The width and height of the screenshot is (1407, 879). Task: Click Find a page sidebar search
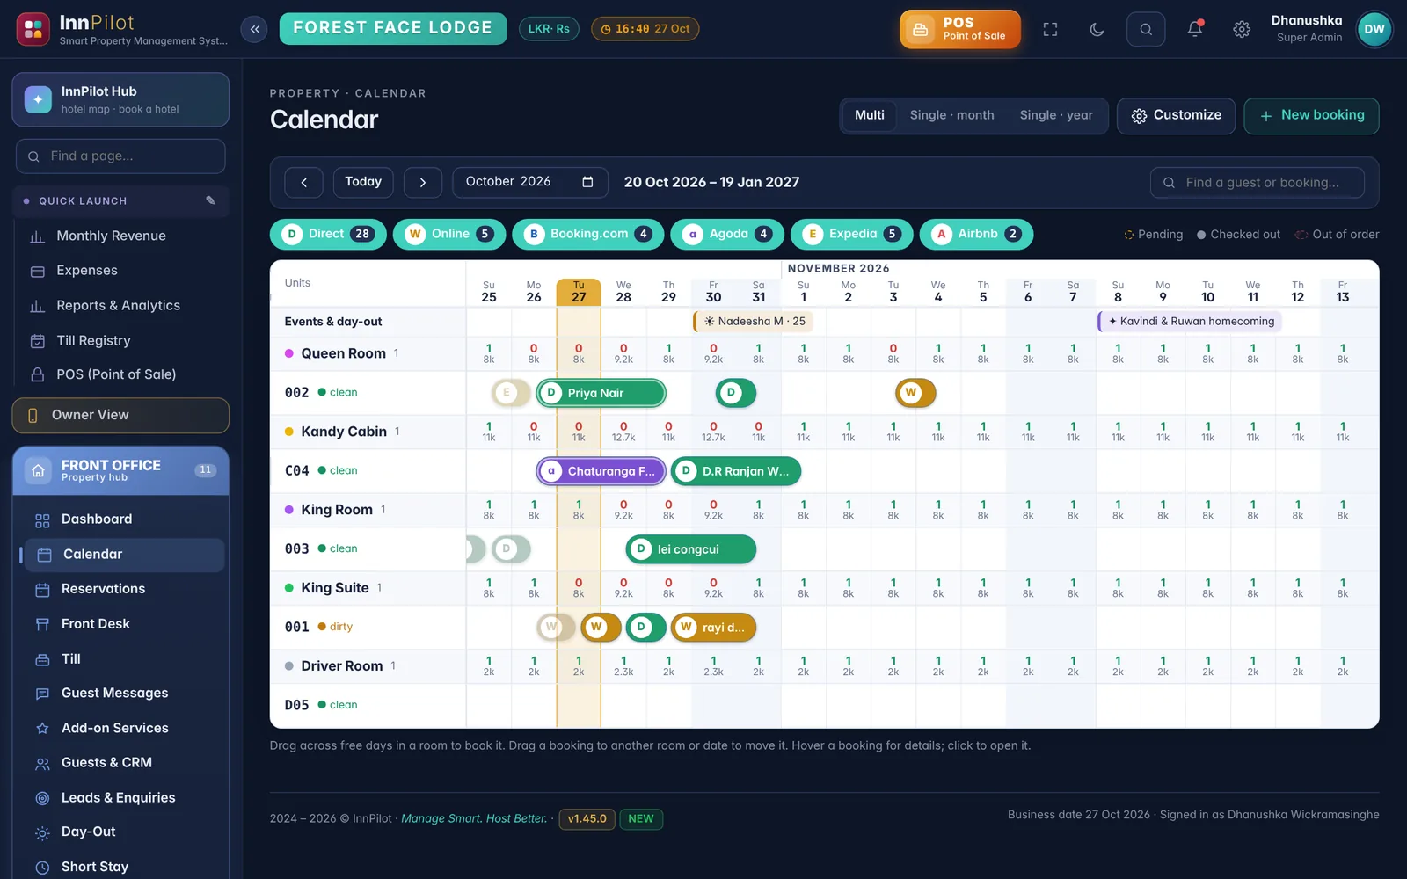click(120, 156)
